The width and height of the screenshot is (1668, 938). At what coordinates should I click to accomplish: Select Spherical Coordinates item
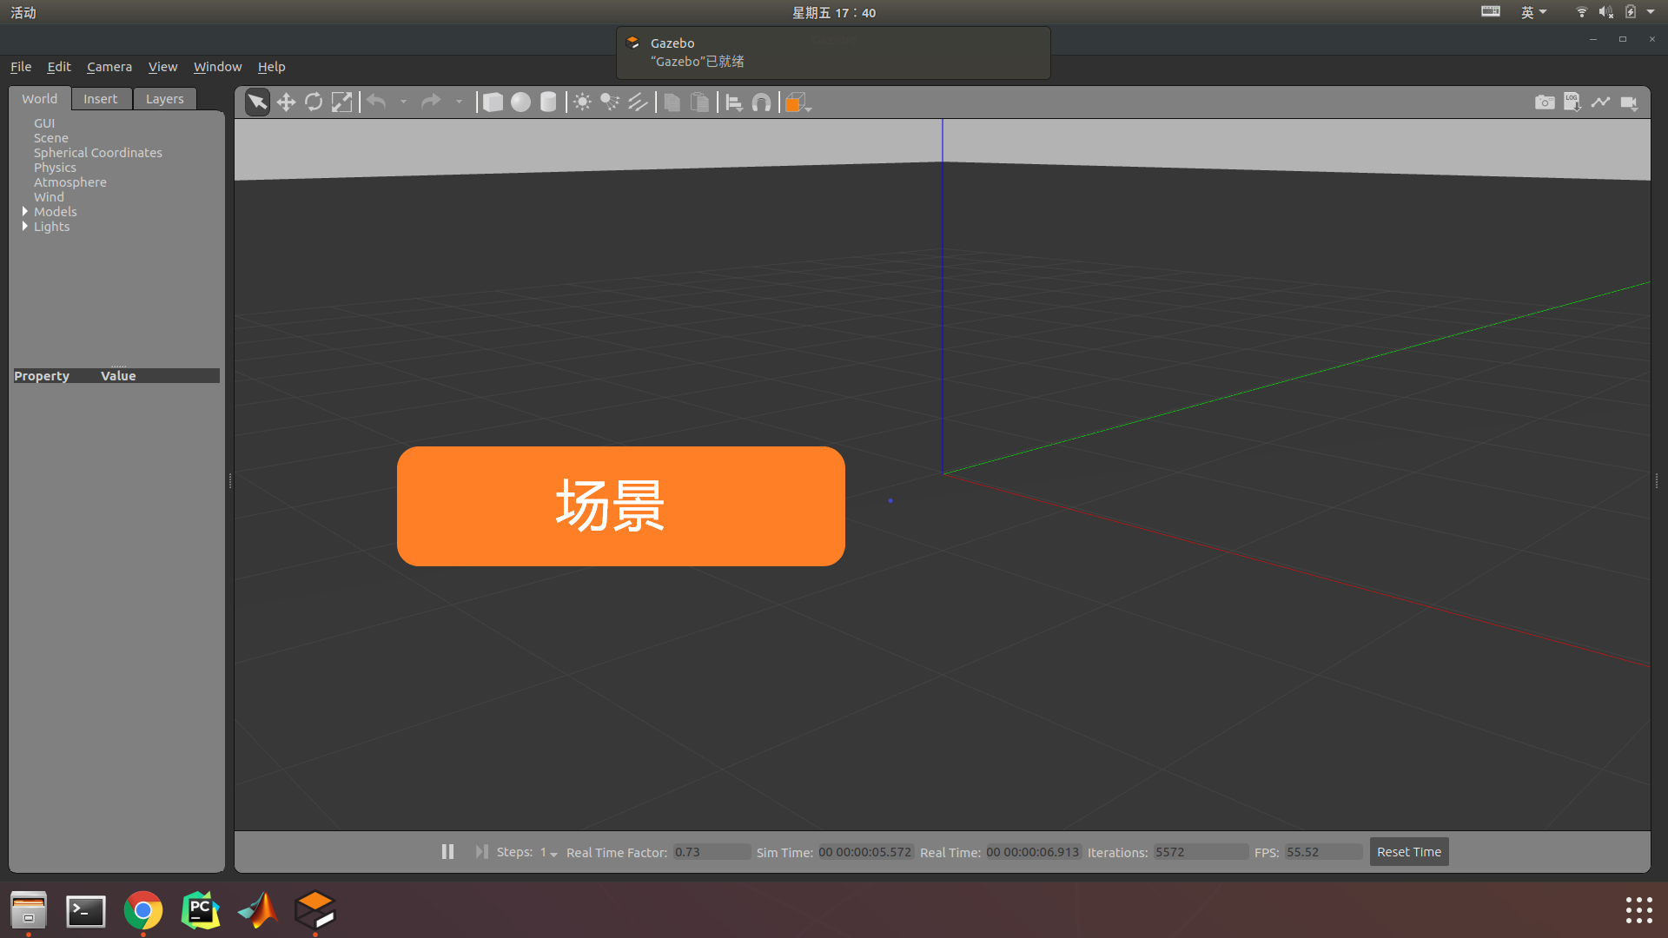point(98,153)
